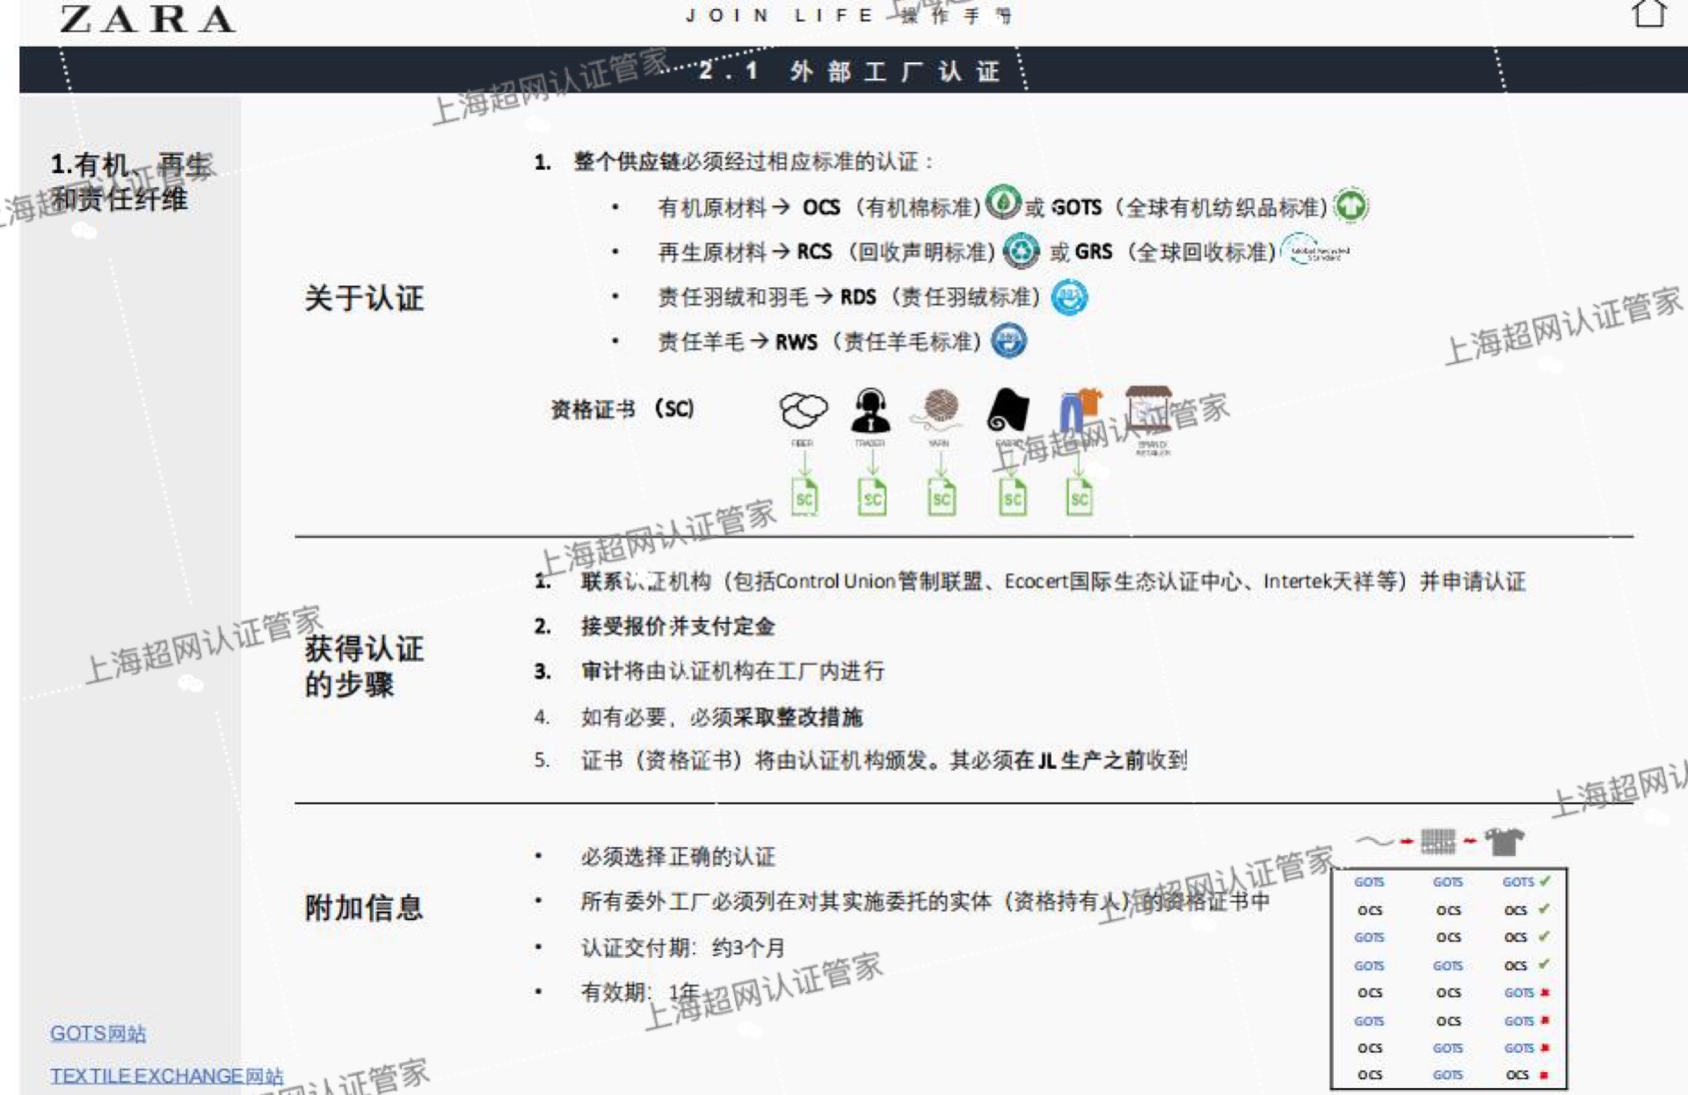This screenshot has height=1095, width=1688.
Task: Click step 3 审计将由认证机构在工厂内进行
Action: 732,671
